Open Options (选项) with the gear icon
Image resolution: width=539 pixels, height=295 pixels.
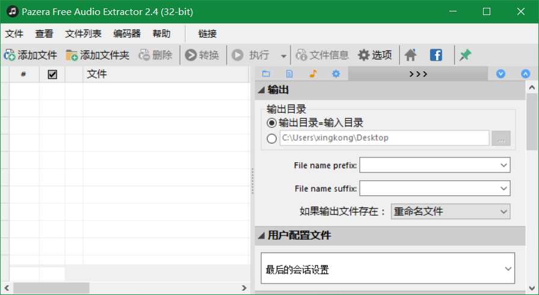[375, 55]
